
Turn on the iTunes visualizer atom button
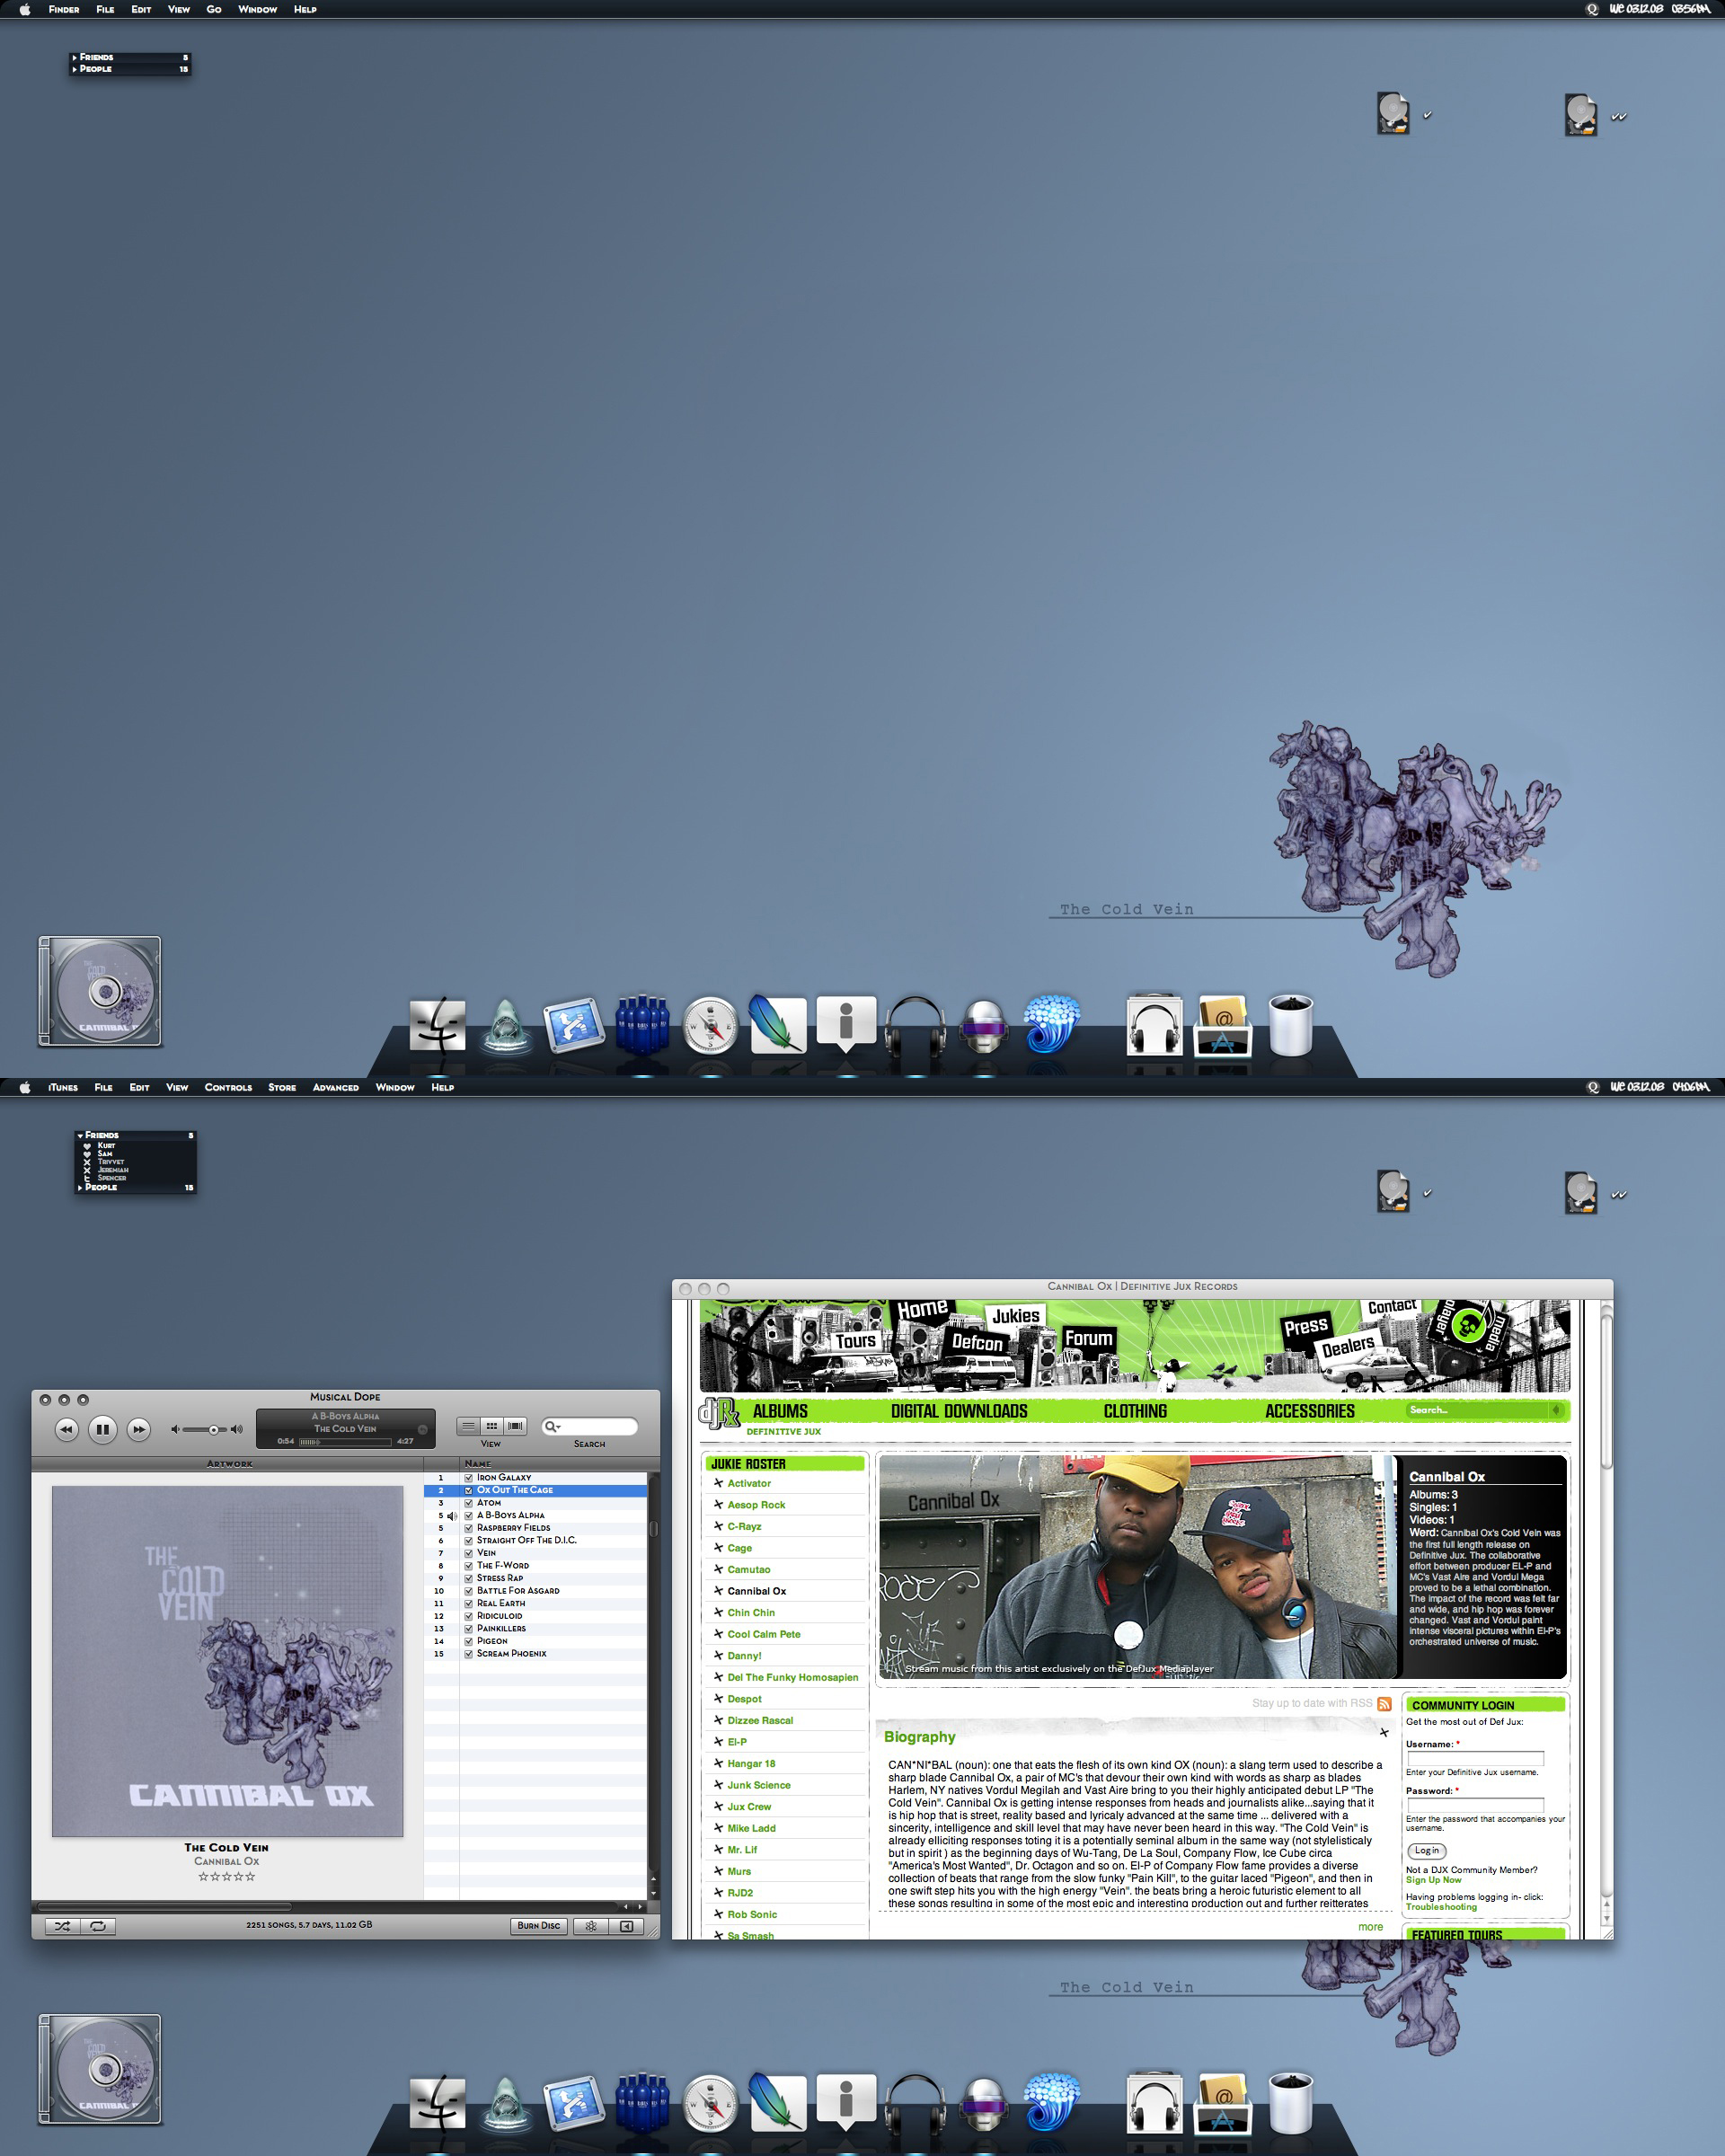[591, 1926]
